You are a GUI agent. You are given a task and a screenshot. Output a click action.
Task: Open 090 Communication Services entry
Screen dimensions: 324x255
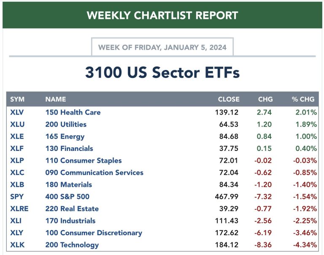[94, 172]
